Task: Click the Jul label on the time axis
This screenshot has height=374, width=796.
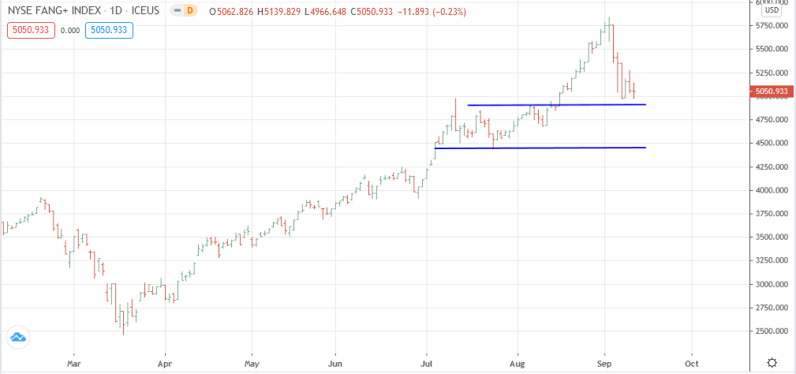Action: tap(427, 365)
